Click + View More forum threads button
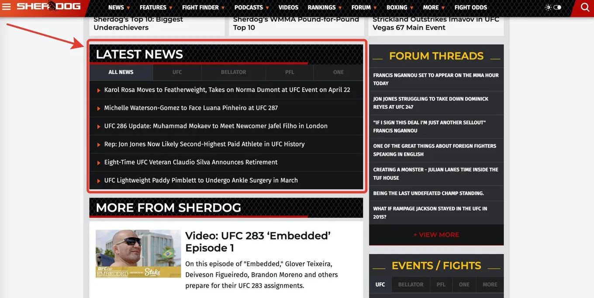594x298 pixels. tap(436, 235)
